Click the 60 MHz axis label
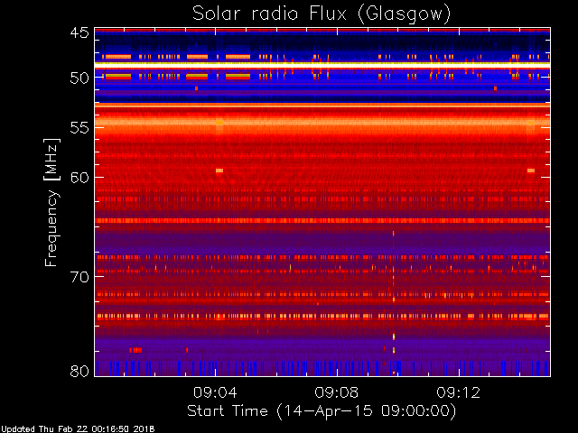578x433 pixels. pos(79,178)
